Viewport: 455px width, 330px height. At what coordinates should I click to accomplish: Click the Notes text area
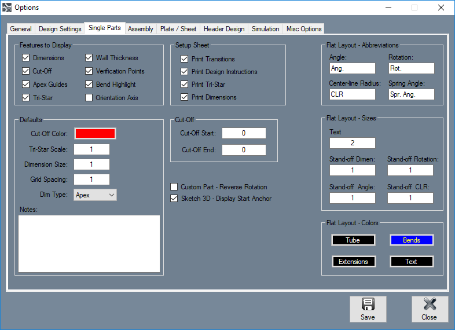[x=89, y=244]
